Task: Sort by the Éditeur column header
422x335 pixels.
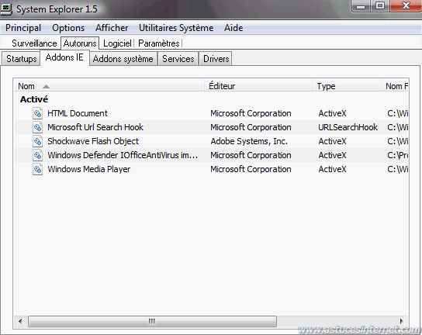Action: coord(258,86)
